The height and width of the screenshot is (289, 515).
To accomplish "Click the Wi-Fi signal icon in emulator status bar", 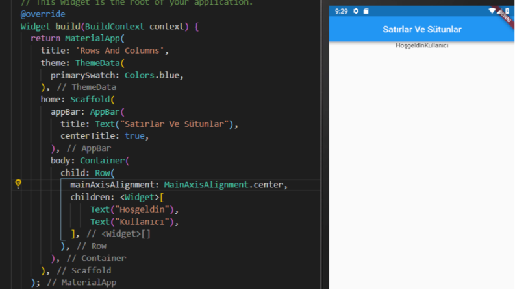I will click(492, 11).
